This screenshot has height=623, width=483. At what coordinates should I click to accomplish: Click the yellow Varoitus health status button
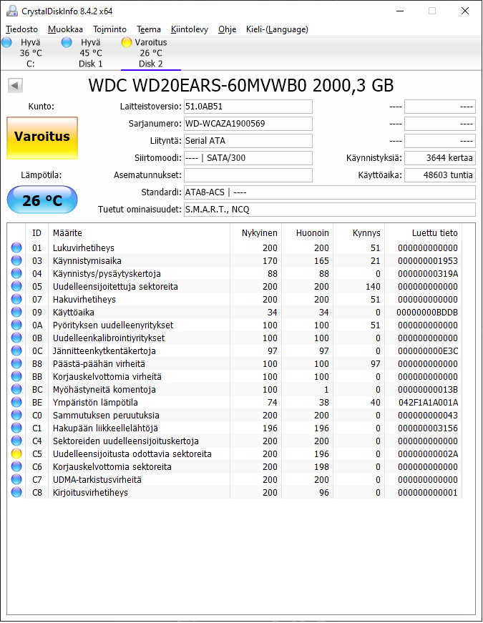(x=42, y=138)
